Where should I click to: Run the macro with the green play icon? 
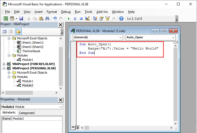coord(69,18)
